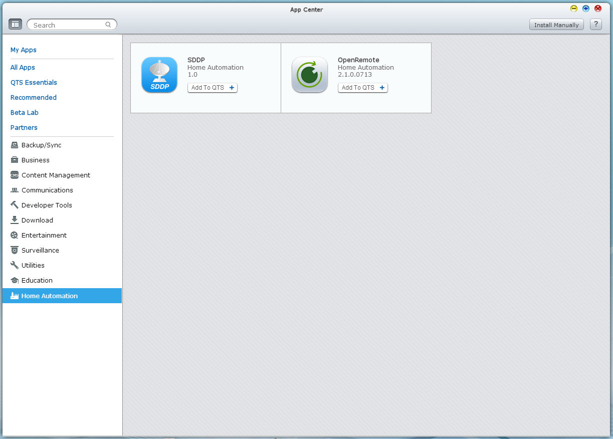Click the plus icon on SDDP's Add To QTS

[232, 88]
